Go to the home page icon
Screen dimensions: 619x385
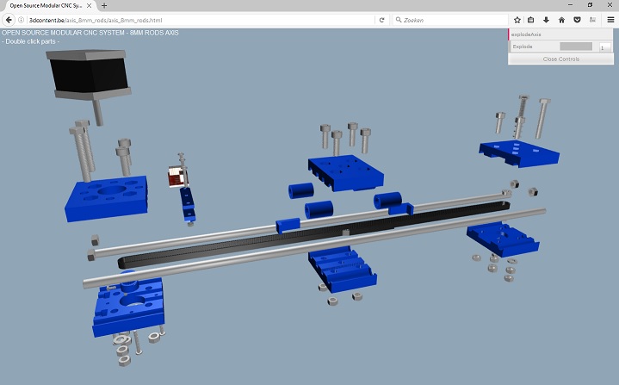pos(561,20)
